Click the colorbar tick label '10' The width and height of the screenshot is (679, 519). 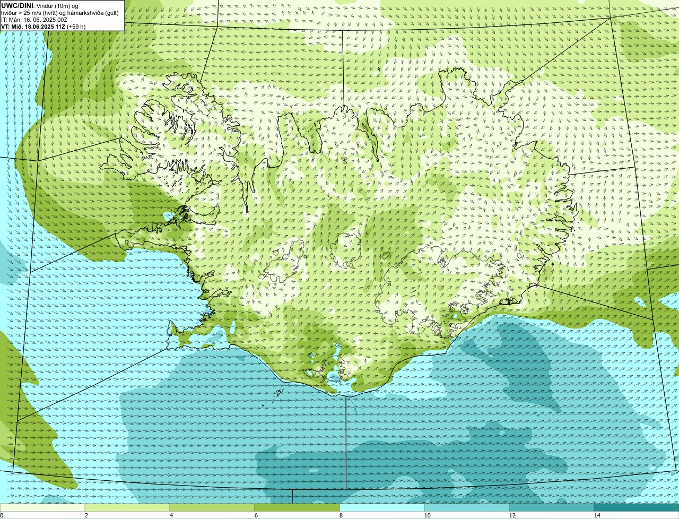pyautogui.click(x=427, y=515)
